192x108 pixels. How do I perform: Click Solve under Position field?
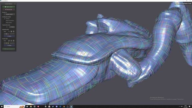(9, 45)
